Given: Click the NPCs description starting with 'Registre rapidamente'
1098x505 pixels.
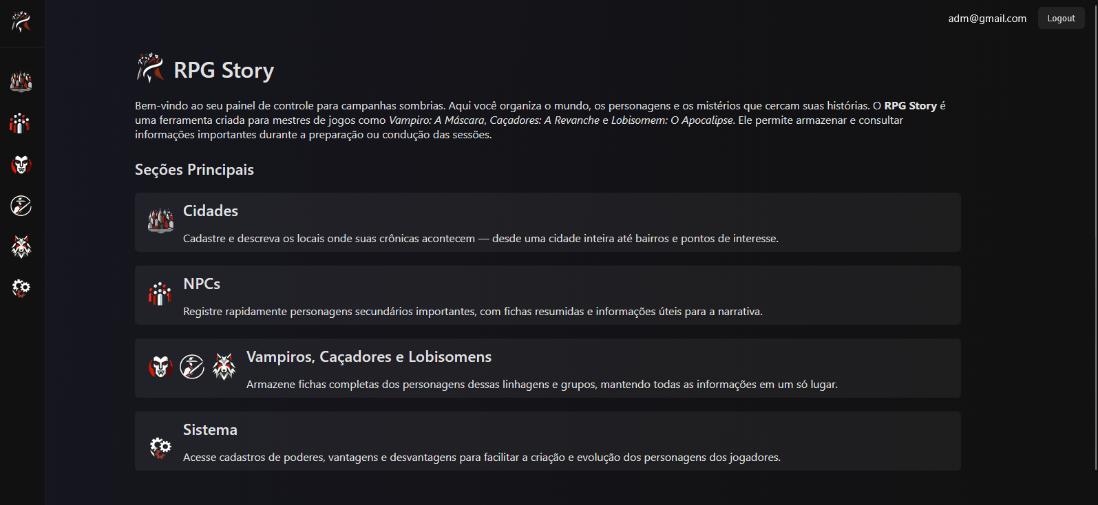Looking at the screenshot, I should tap(473, 312).
